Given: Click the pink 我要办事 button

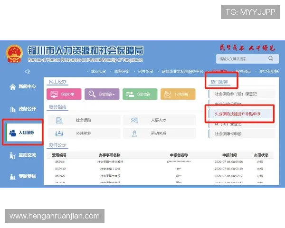Looking at the screenshot, I should [64, 94].
